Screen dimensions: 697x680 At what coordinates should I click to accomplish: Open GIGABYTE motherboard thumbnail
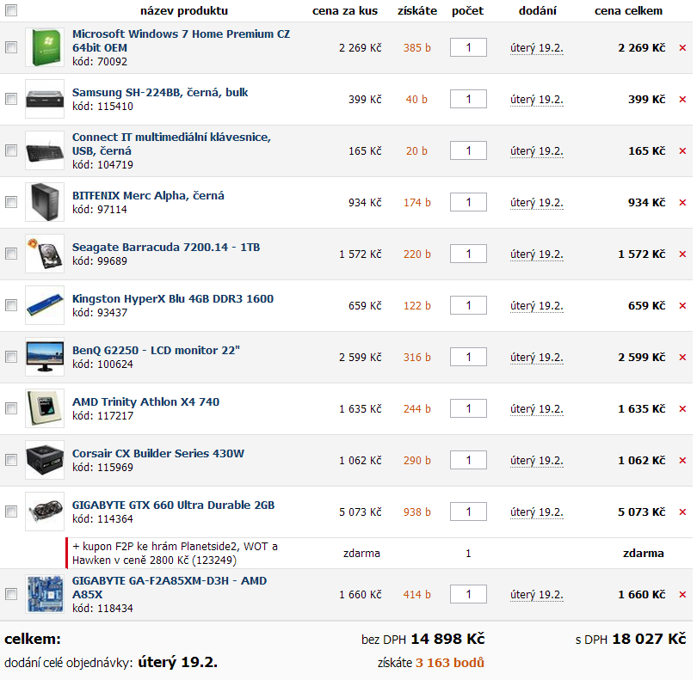pos(45,594)
